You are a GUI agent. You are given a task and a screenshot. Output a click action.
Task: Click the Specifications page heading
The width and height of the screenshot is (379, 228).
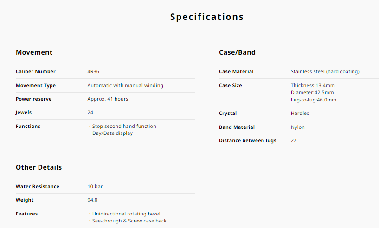206,17
